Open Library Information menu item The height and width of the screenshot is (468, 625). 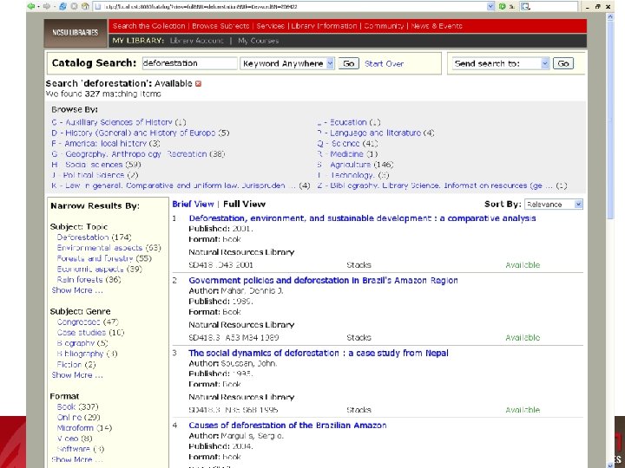pyautogui.click(x=324, y=26)
